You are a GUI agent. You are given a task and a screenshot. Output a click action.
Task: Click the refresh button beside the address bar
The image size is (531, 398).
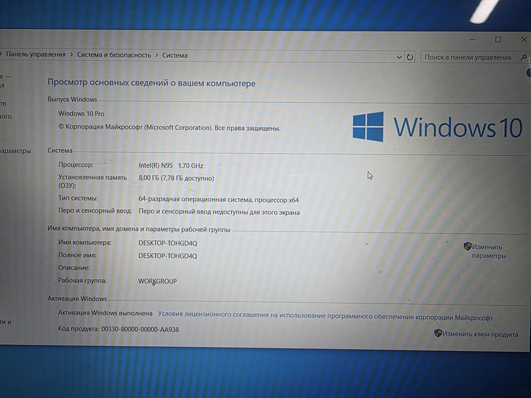point(410,57)
